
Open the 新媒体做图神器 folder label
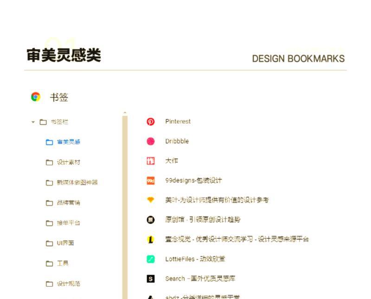(x=77, y=182)
